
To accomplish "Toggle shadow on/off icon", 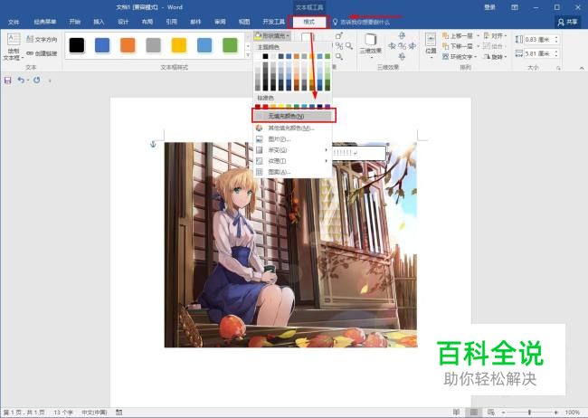I will [x=339, y=46].
